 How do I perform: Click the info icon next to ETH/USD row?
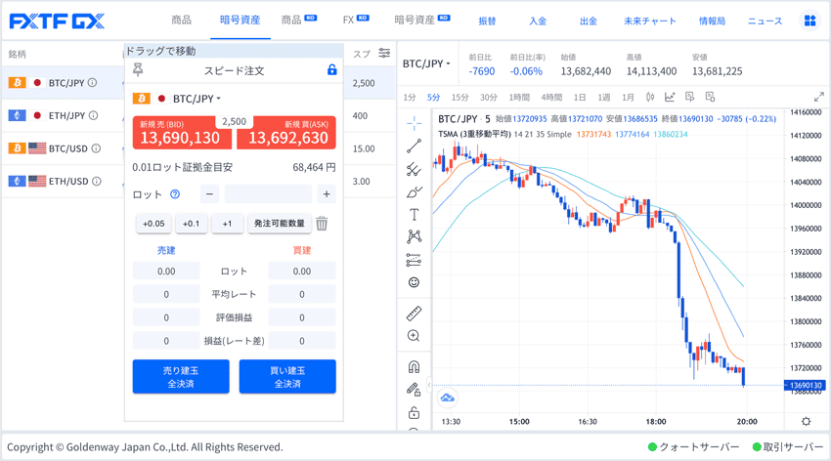[97, 181]
